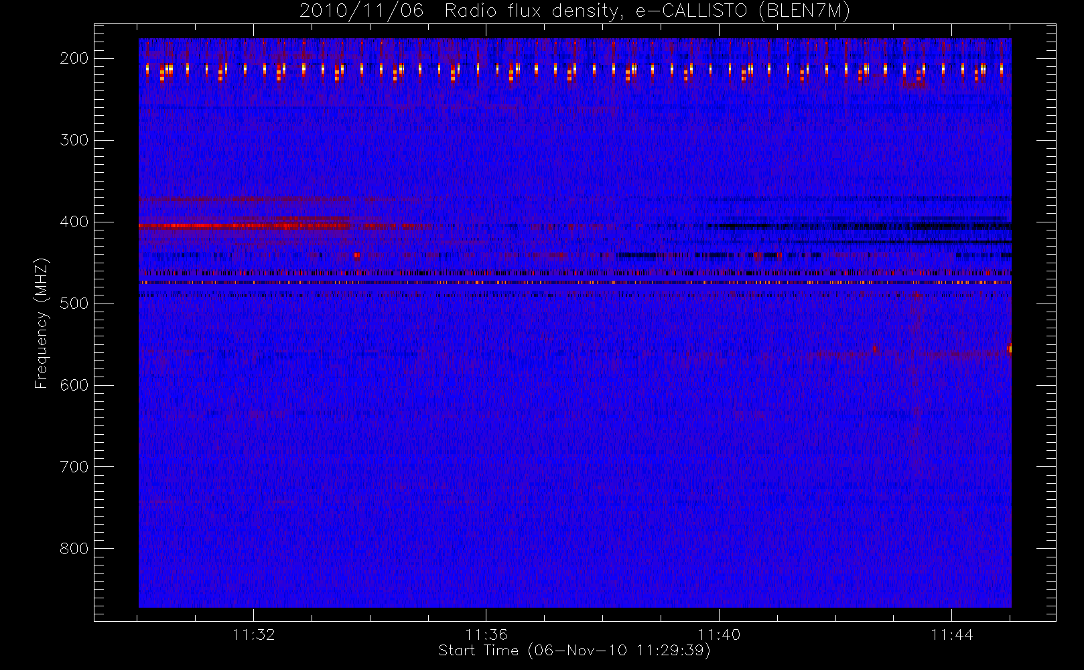Screen dimensions: 1084x670
Task: Select the 400 frequency tick label
Action: click(74, 222)
